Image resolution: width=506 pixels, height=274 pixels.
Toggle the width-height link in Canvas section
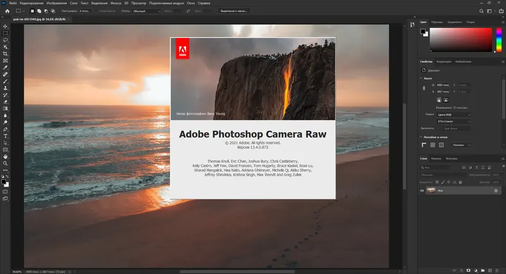click(x=424, y=87)
